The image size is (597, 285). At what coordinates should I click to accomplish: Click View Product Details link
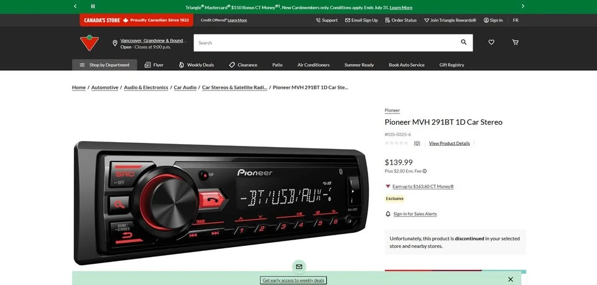(449, 143)
